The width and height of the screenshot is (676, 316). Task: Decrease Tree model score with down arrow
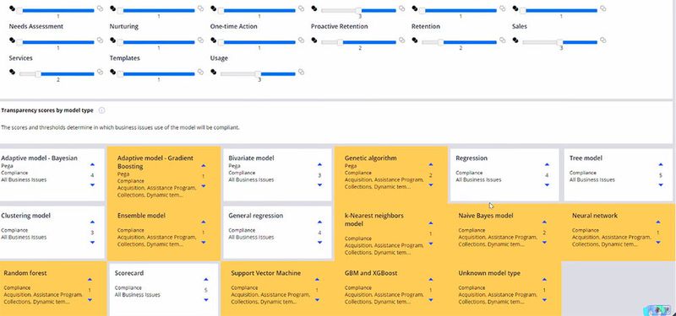661,185
